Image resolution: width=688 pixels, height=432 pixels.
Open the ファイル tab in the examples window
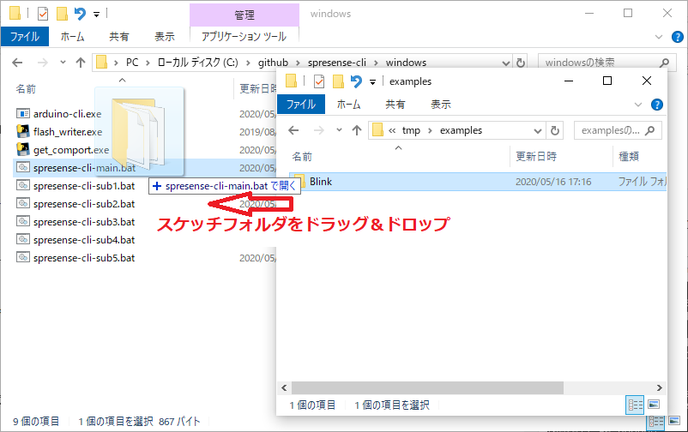pos(301,105)
